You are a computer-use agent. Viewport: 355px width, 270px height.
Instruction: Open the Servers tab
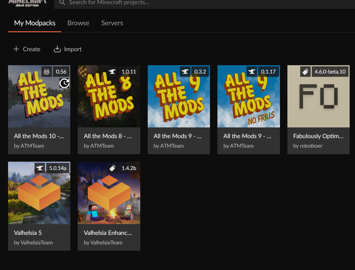(112, 23)
